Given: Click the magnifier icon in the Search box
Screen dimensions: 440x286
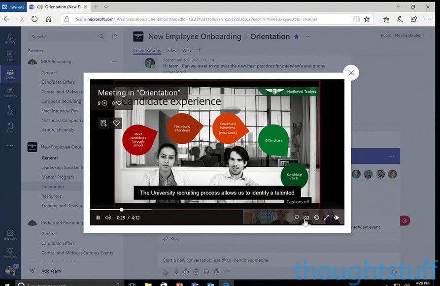Looking at the screenshot, I should pyautogui.click(x=102, y=36).
